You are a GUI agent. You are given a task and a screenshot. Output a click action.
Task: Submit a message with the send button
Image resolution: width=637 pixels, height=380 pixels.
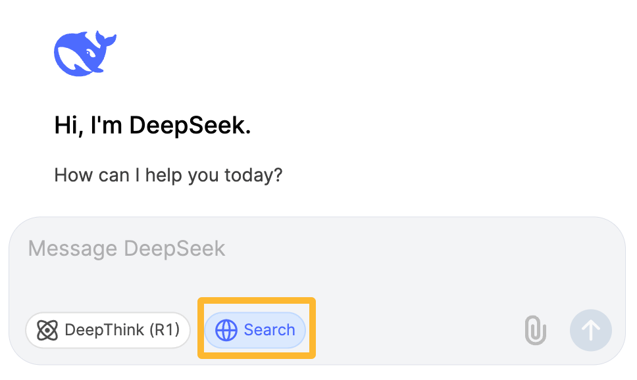590,330
